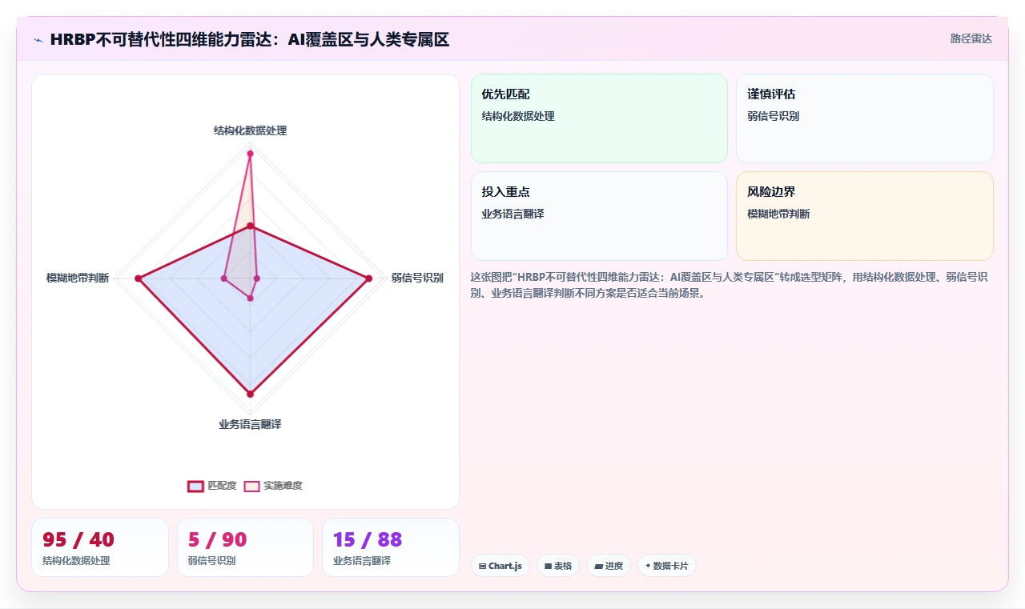Open the 优先匹配 matrix card
1025x609 pixels.
pos(599,118)
